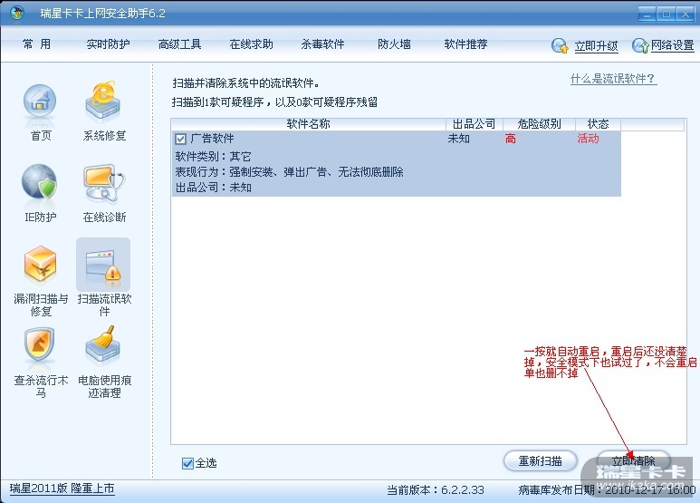This screenshot has height=503, width=700.
Task: Switch to the 实时防护 tab
Action: point(108,44)
